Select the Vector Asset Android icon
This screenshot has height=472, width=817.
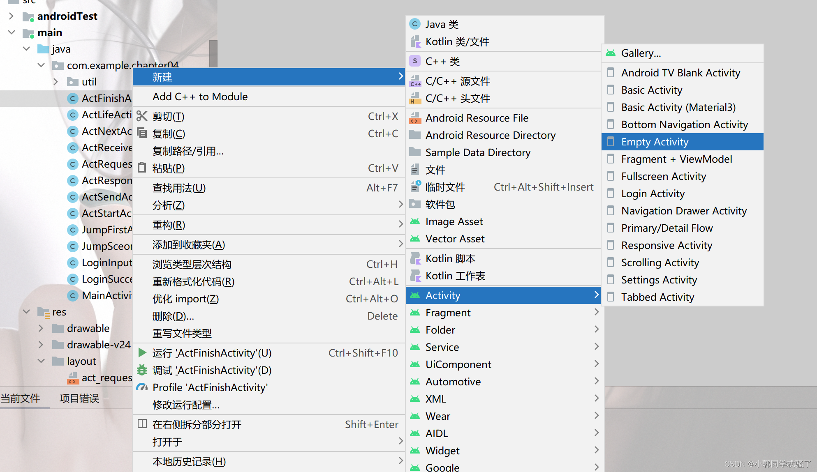pos(415,238)
